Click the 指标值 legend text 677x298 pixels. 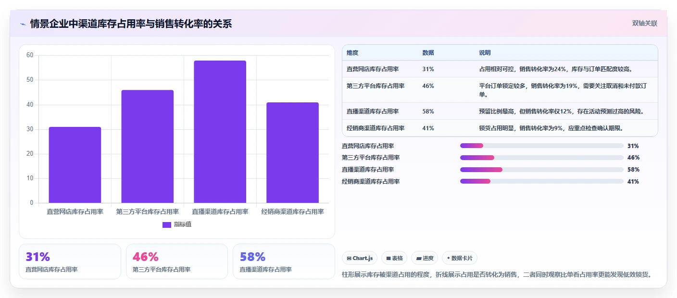183,225
